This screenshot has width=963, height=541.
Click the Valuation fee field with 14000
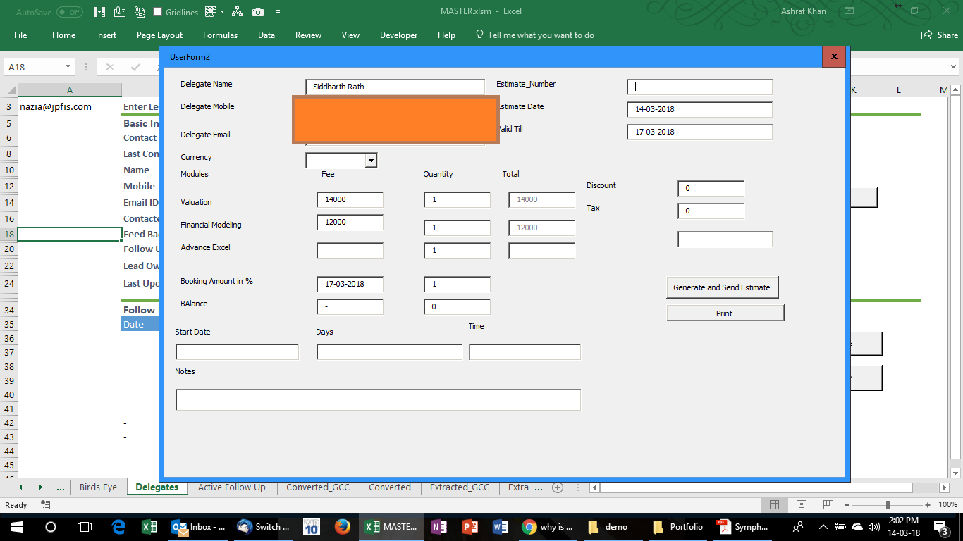click(x=350, y=199)
